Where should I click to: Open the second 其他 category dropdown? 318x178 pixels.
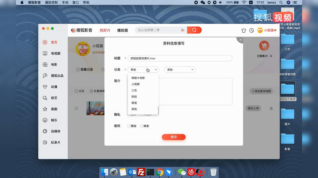click(x=180, y=70)
